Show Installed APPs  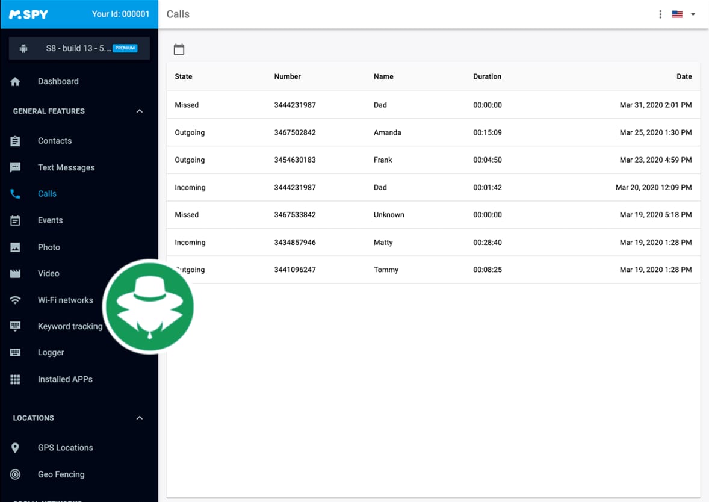click(x=65, y=379)
